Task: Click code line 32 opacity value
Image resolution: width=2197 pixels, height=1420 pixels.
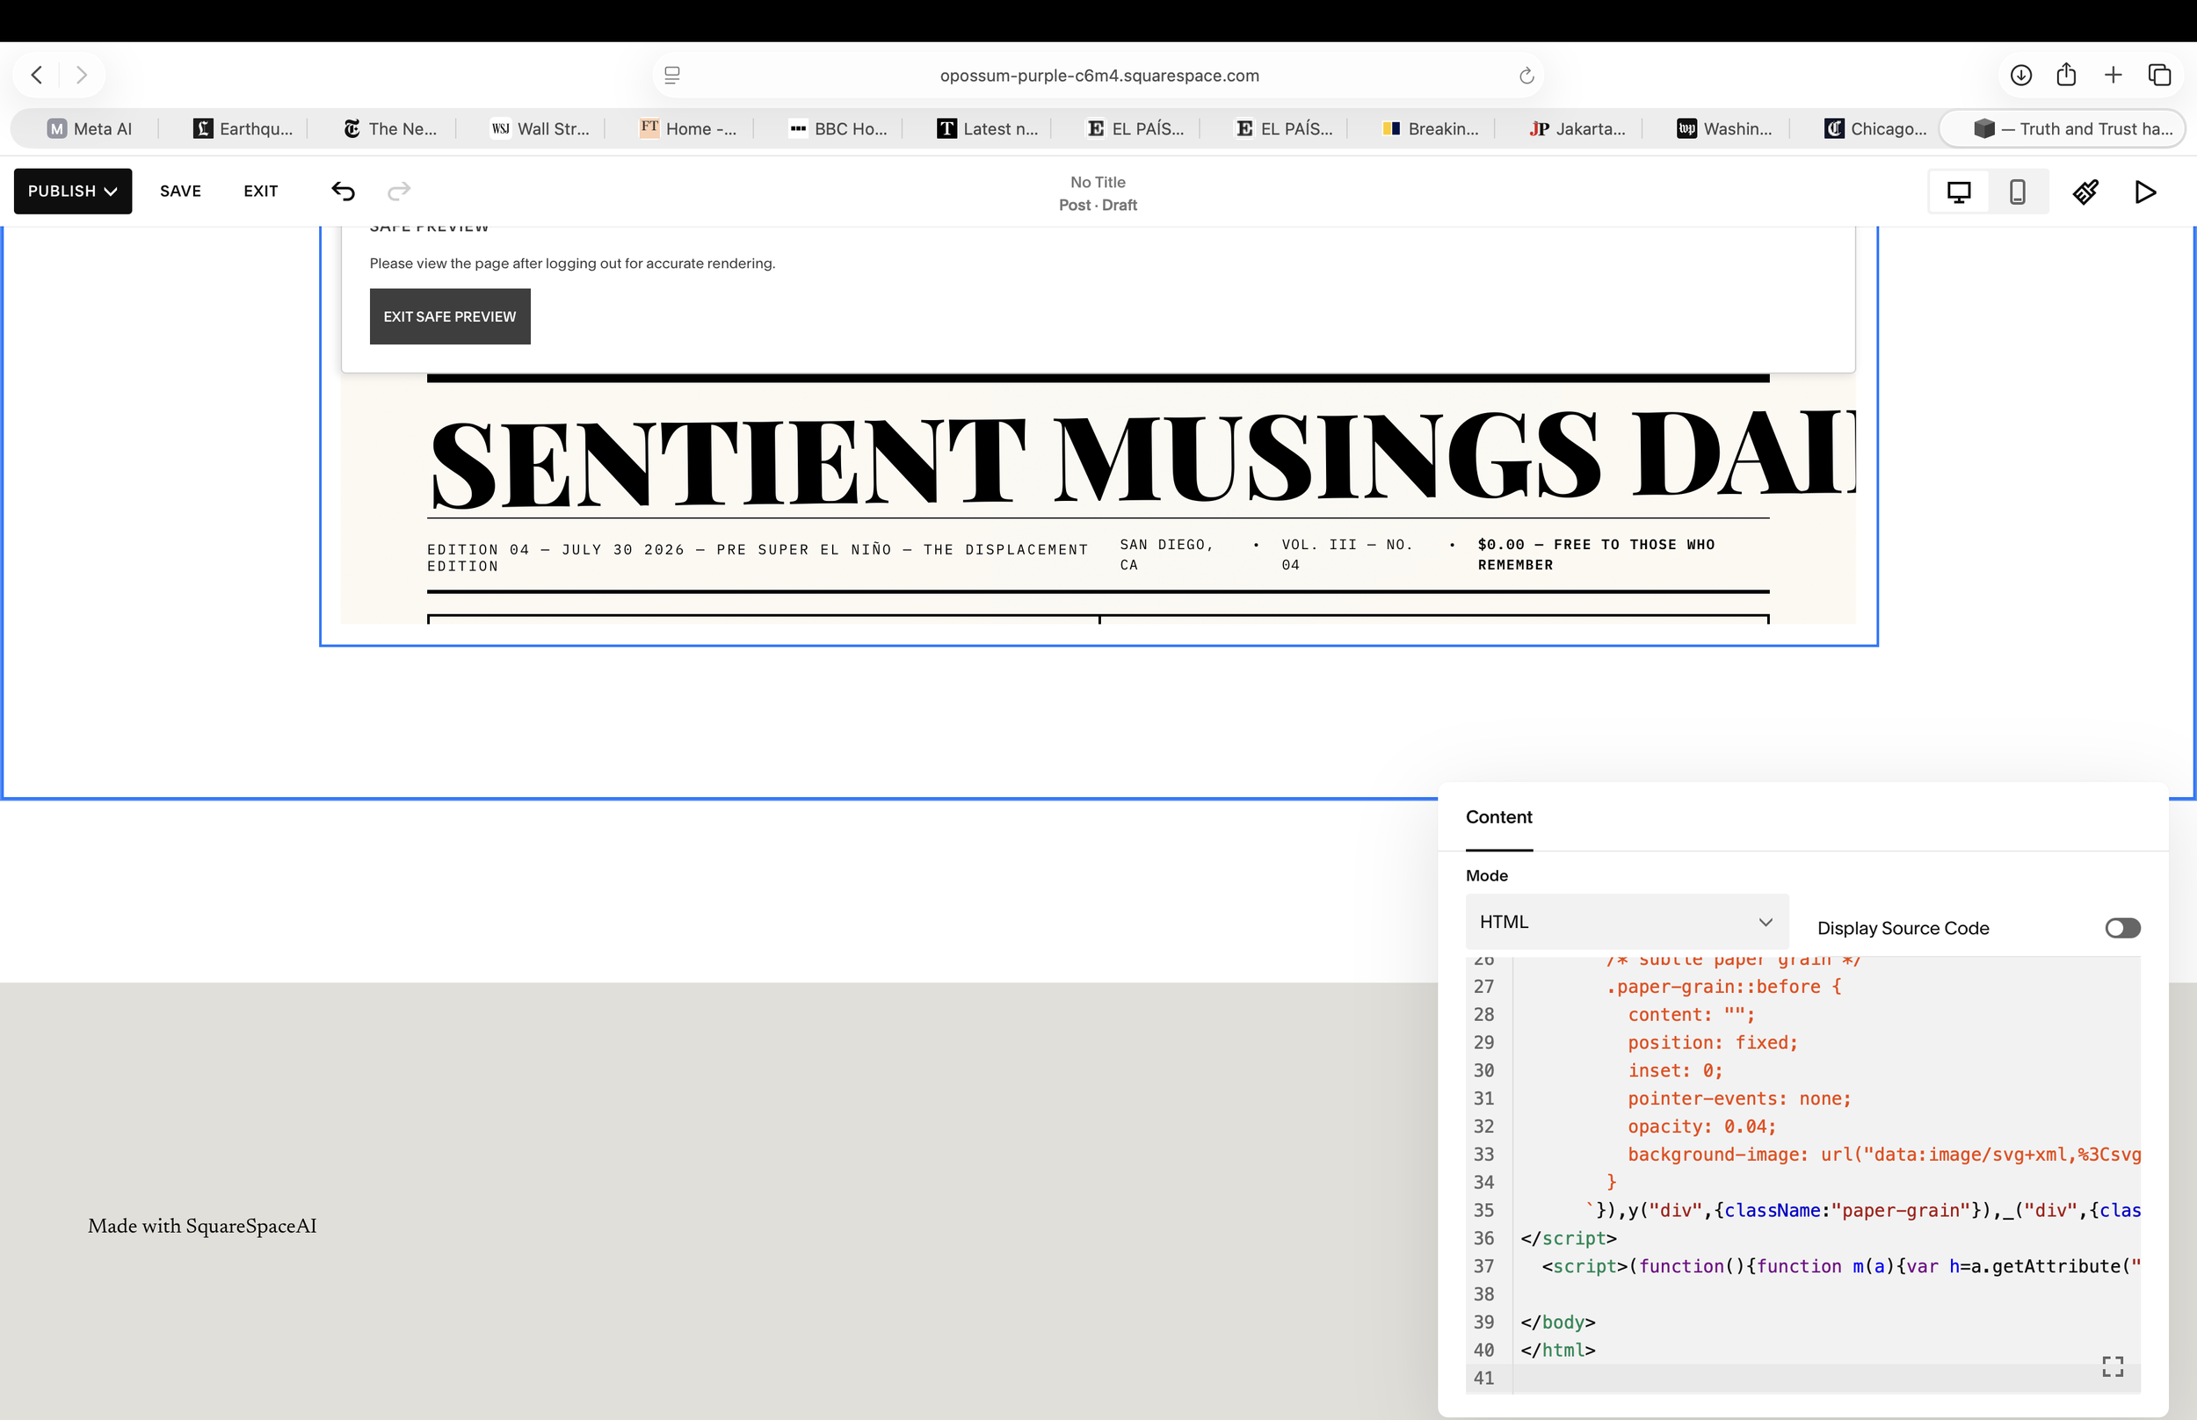Action: coord(1701,1126)
